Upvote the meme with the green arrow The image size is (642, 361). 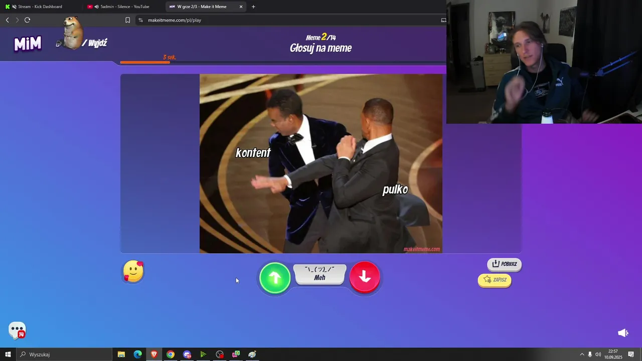pyautogui.click(x=275, y=277)
